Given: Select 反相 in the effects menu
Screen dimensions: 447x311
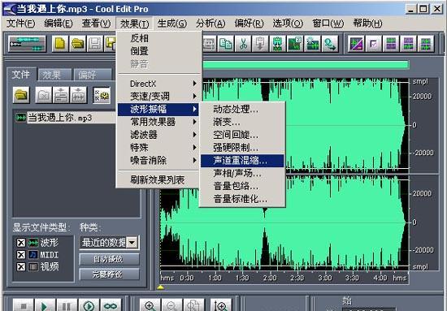Looking at the screenshot, I should coord(158,38).
